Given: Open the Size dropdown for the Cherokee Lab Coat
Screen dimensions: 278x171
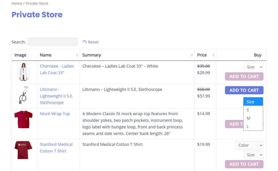Looking at the screenshot, I should pyautogui.click(x=253, y=67).
